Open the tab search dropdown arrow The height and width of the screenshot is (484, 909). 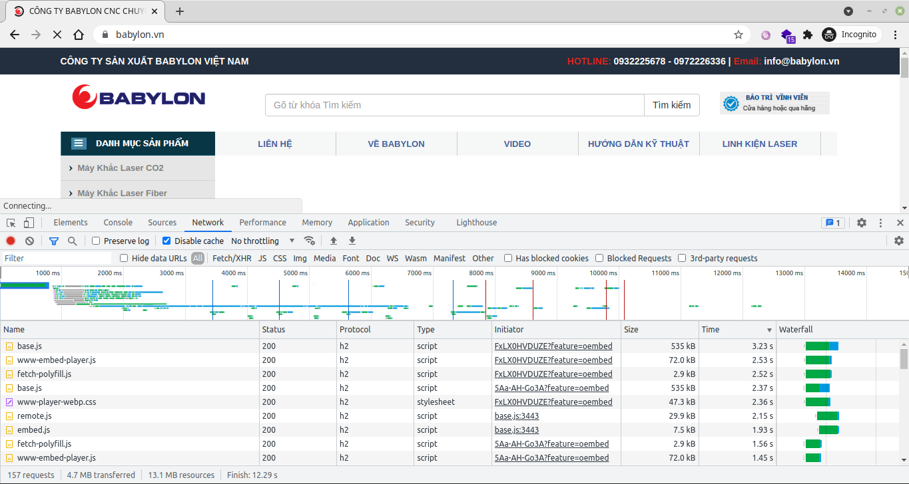pos(848,11)
